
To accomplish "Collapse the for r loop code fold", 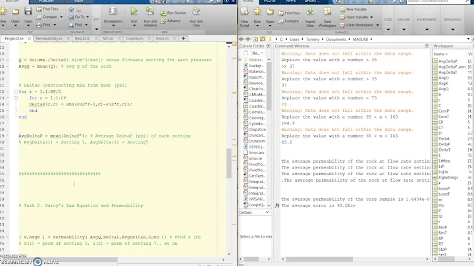I will (x=15, y=92).
